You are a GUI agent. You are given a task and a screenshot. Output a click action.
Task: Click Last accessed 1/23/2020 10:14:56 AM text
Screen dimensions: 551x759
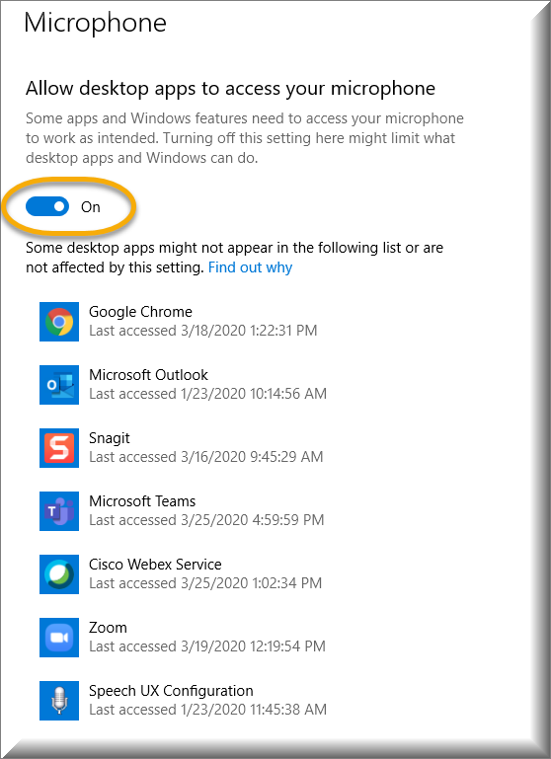(207, 394)
